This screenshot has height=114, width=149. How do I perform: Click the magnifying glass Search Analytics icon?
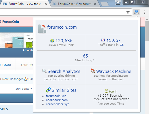tap(44, 71)
